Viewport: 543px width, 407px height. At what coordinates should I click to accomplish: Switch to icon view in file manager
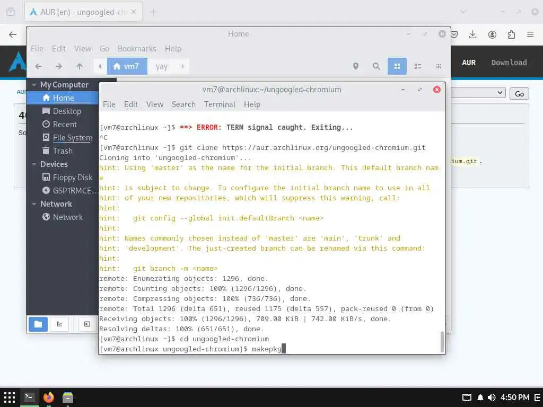(397, 66)
